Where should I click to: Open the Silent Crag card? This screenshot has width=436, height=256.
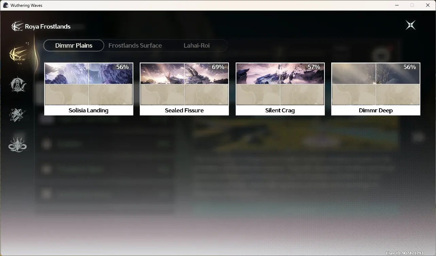click(280, 89)
